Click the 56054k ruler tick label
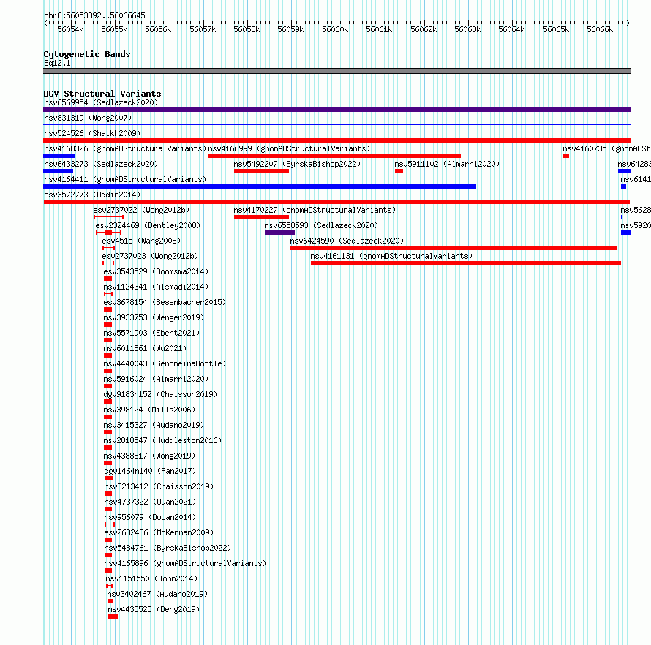The height and width of the screenshot is (645, 651). [70, 29]
